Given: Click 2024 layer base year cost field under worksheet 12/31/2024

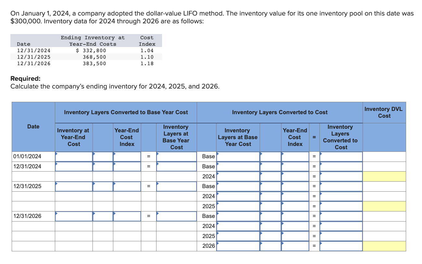Looking at the screenshot, I should pyautogui.click(x=238, y=176).
